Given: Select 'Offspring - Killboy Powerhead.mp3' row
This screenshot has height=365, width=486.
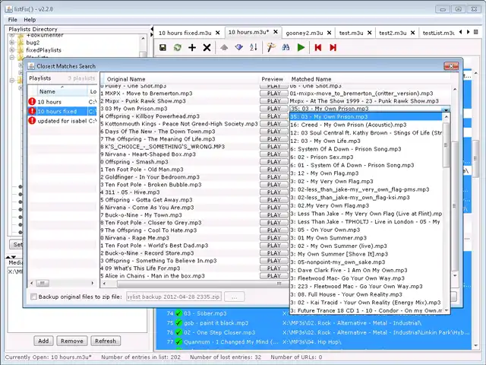Looking at the screenshot, I should click(179, 116).
